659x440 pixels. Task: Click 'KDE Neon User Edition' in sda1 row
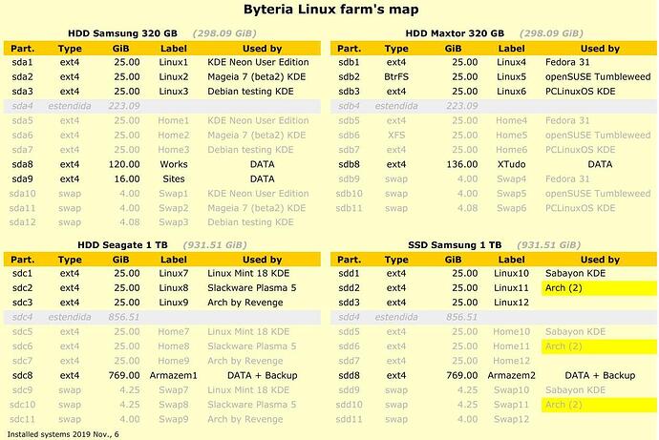258,62
